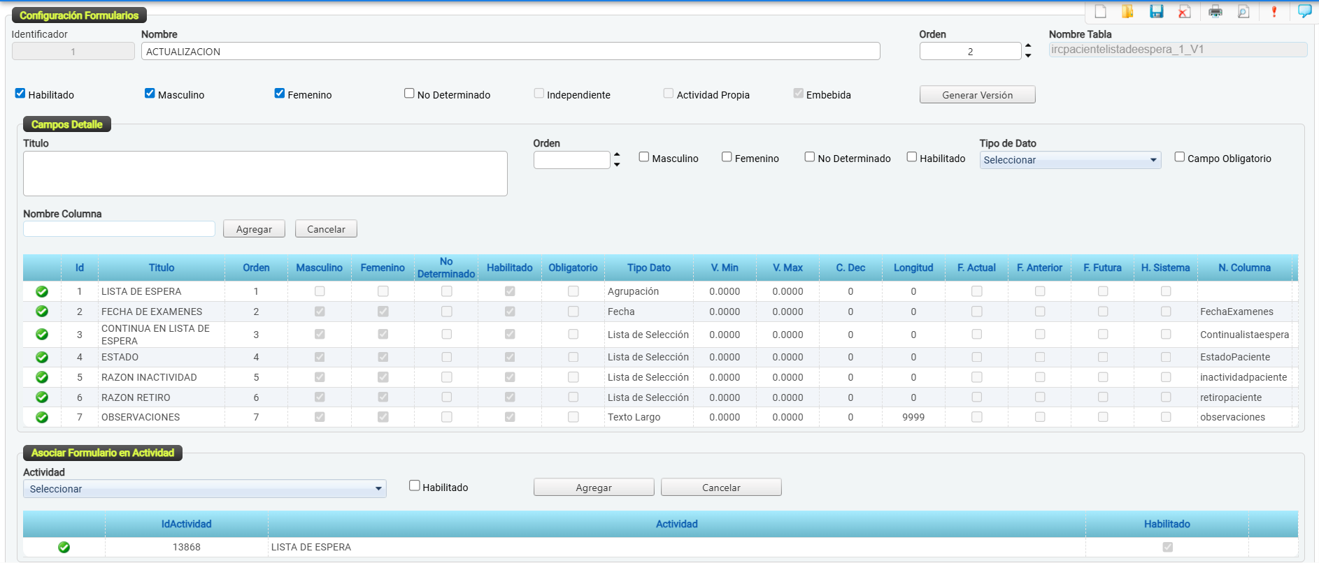Open the yellow folder icon
The height and width of the screenshot is (563, 1319).
click(1127, 12)
